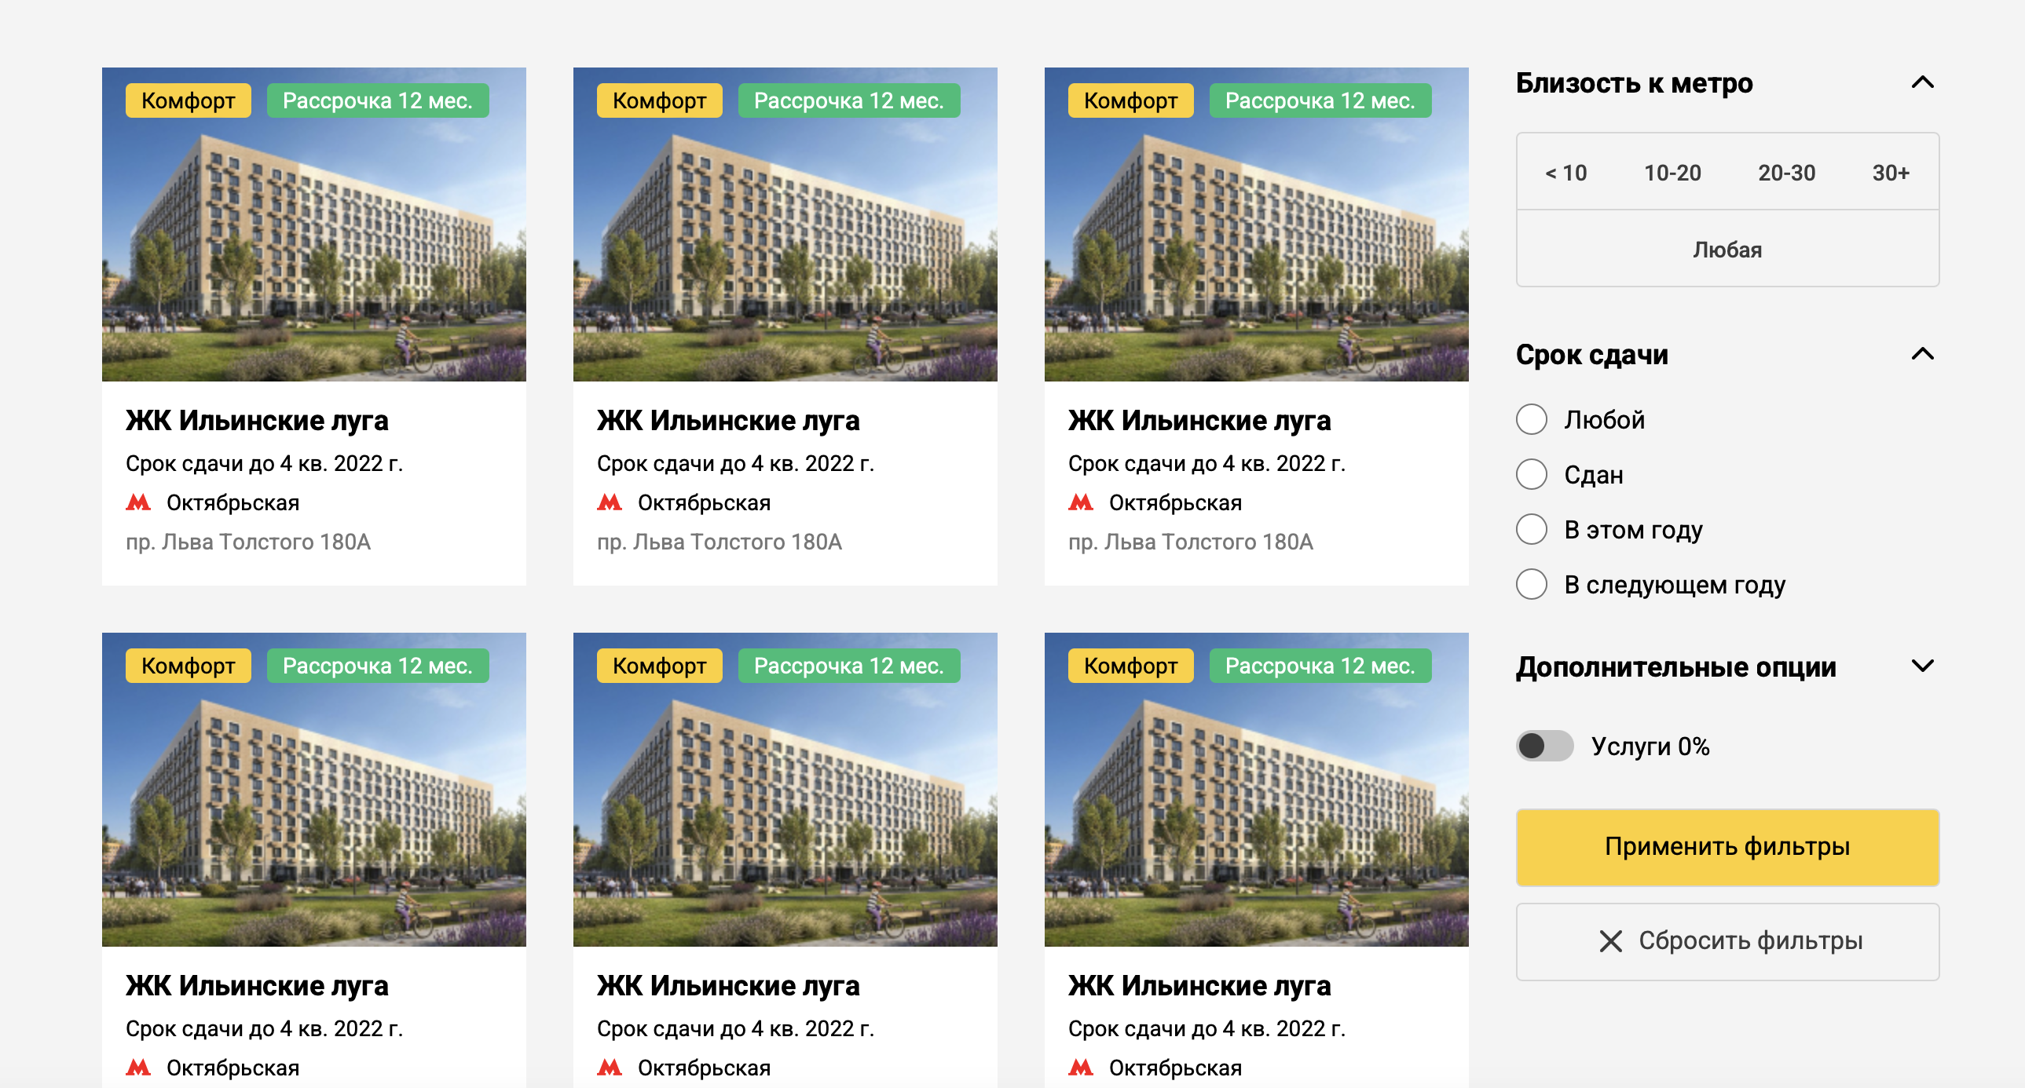Click the metro icon on the top-middle card
The width and height of the screenshot is (2025, 1088).
610,502
